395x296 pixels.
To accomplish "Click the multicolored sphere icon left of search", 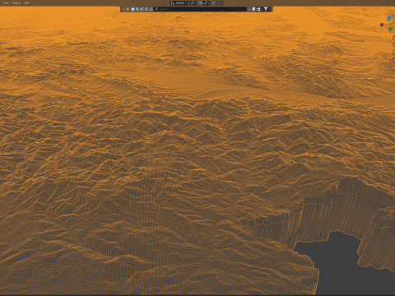I will [128, 9].
